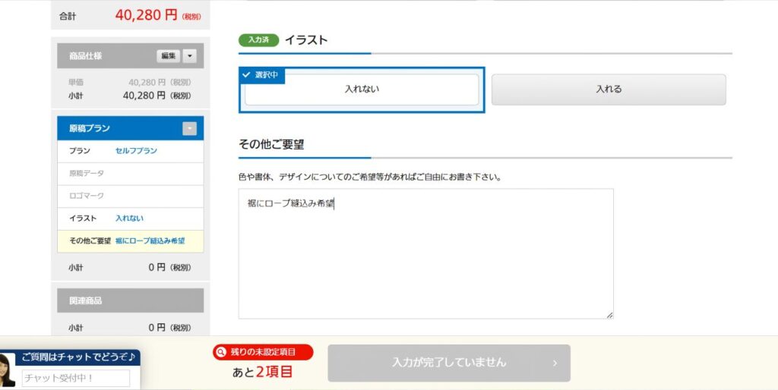The height and width of the screenshot is (390, 778).
Task: Select the 入れない illustration option
Action: (362, 90)
